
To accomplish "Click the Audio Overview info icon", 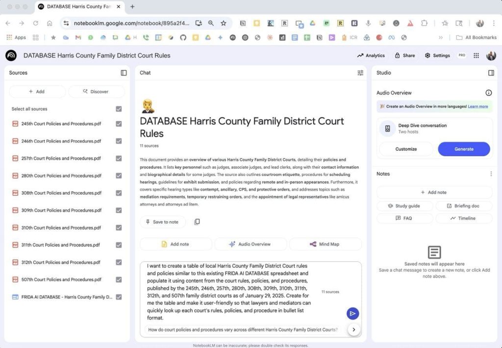I will coord(488,93).
